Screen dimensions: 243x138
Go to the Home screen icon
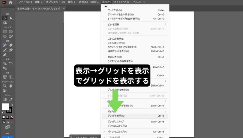pyautogui.click(x=10, y=2)
